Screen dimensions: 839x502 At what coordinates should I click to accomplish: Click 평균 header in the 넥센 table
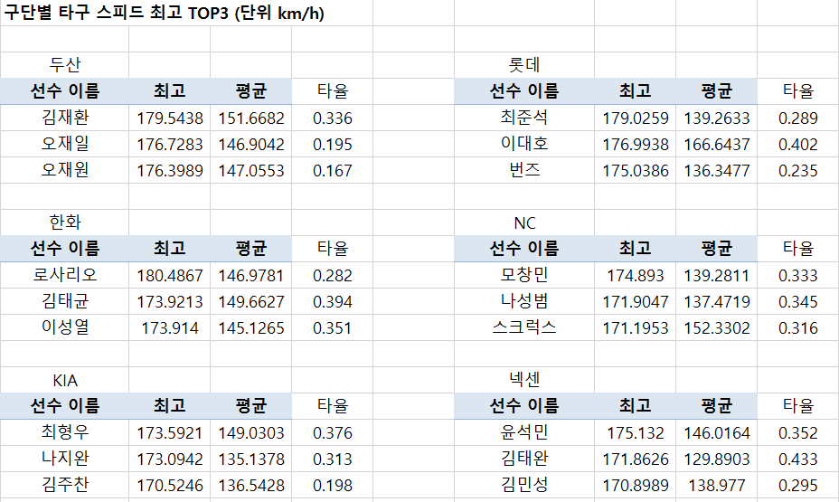tap(716, 405)
